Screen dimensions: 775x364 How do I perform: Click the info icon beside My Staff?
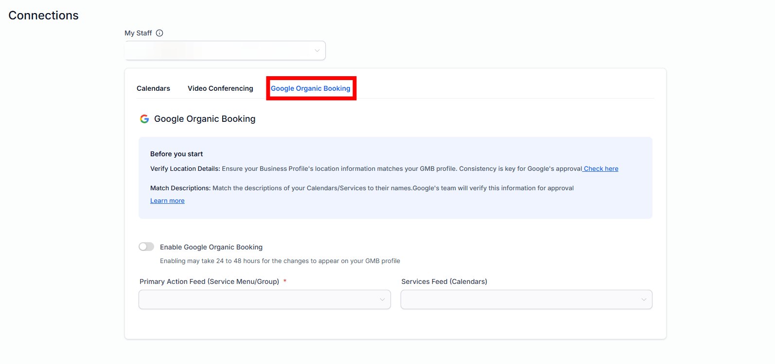coord(159,33)
